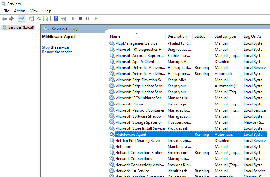Click gear icon of Network Connection Broker row

pyautogui.click(x=112, y=152)
